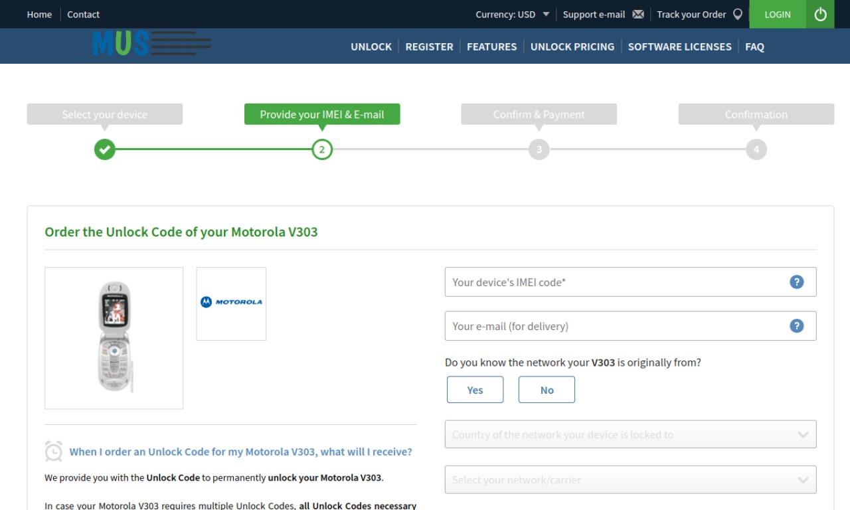Click the 'Order the Unlock Code of your Motorola V303' heading
The height and width of the screenshot is (510, 850).
click(181, 232)
